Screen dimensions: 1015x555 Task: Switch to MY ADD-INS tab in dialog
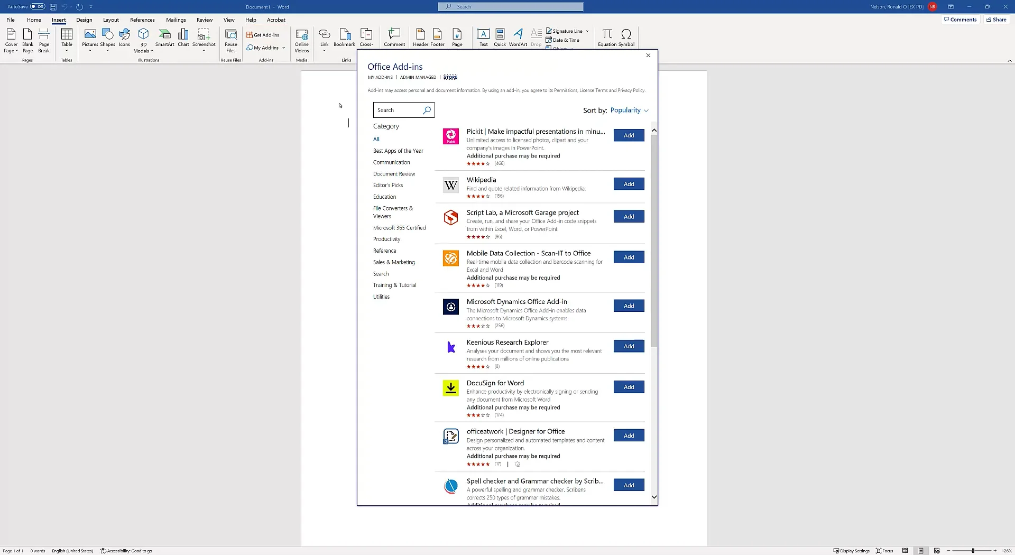point(380,77)
